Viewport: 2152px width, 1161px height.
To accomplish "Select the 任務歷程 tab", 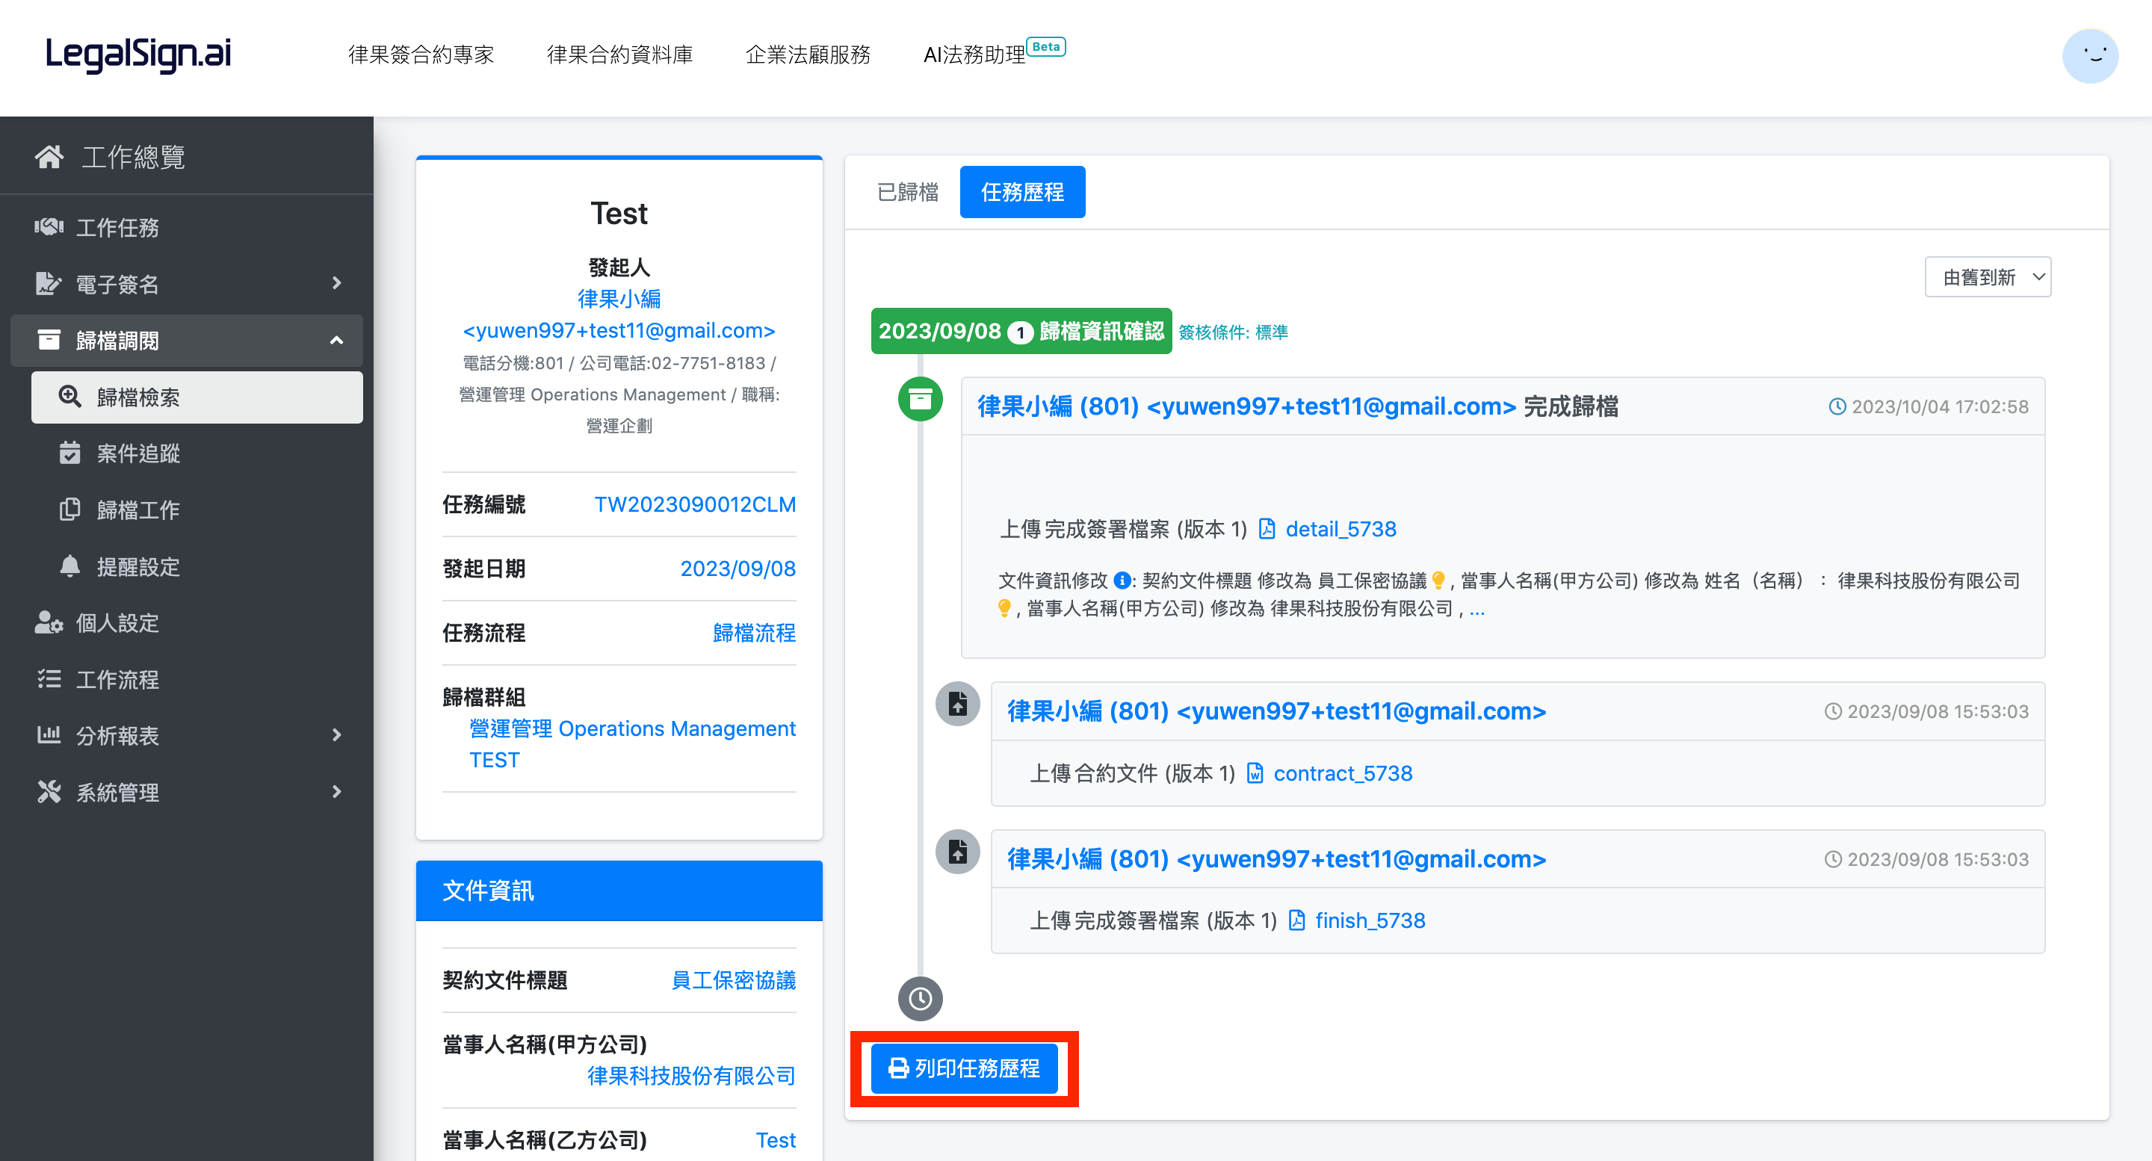I will 1022,192.
